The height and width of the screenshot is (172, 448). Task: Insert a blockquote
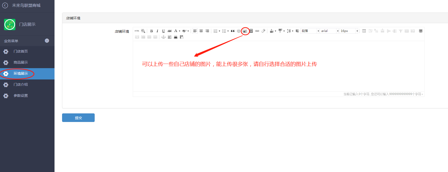(x=233, y=31)
